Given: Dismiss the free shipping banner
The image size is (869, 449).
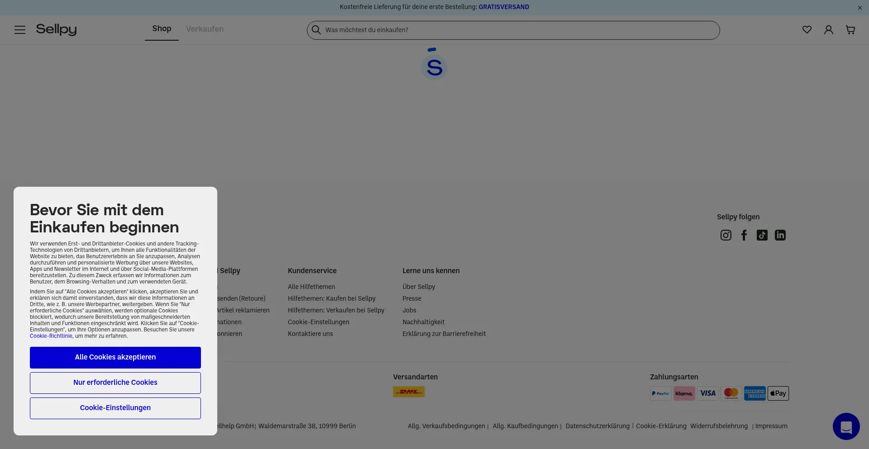Looking at the screenshot, I should pos(859,8).
